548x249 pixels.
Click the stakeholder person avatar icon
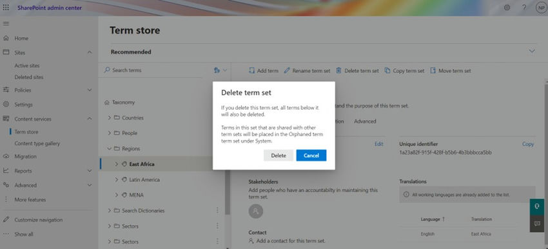[x=256, y=211]
